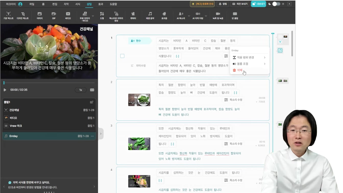Click the text T marker beside clip 1
The width and height of the screenshot is (343, 193).
coord(280,42)
